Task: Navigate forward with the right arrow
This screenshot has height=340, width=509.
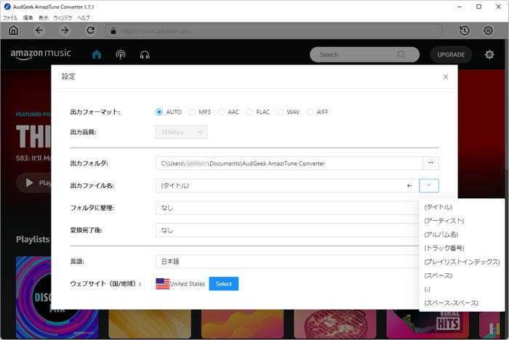Action: (65, 31)
